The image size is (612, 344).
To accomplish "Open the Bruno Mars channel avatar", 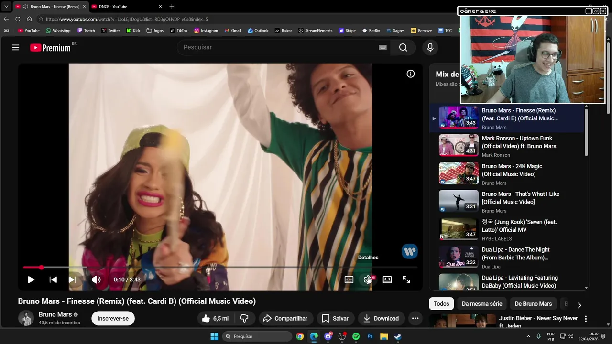I will 26,318.
